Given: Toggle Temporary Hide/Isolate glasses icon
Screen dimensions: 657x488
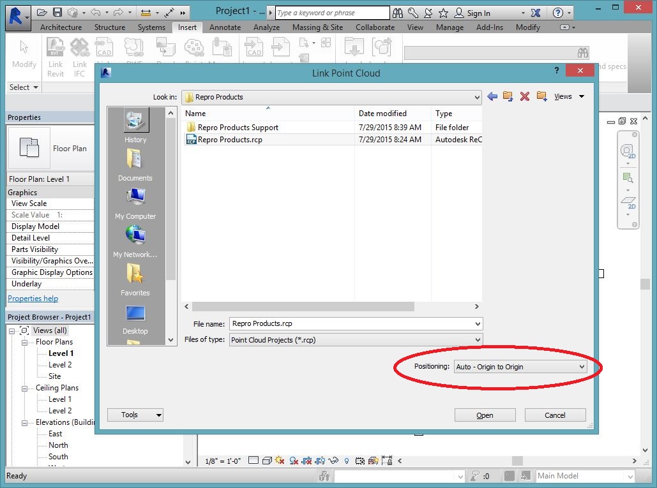Looking at the screenshot, I should (333, 461).
